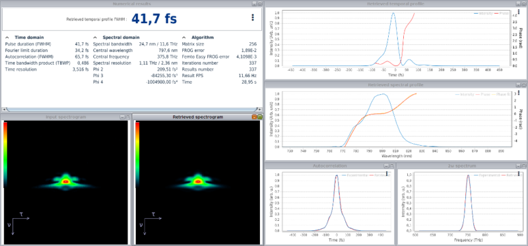Click left arrow of Numerical results scrollbar
Screen dimensions: 528x246
point(4,109)
